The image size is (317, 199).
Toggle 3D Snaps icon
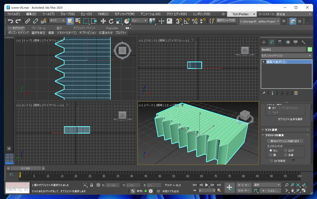pyautogui.click(x=179, y=21)
